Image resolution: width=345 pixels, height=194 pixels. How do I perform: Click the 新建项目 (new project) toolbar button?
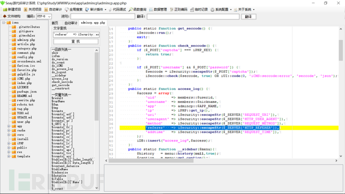tap(12, 9)
